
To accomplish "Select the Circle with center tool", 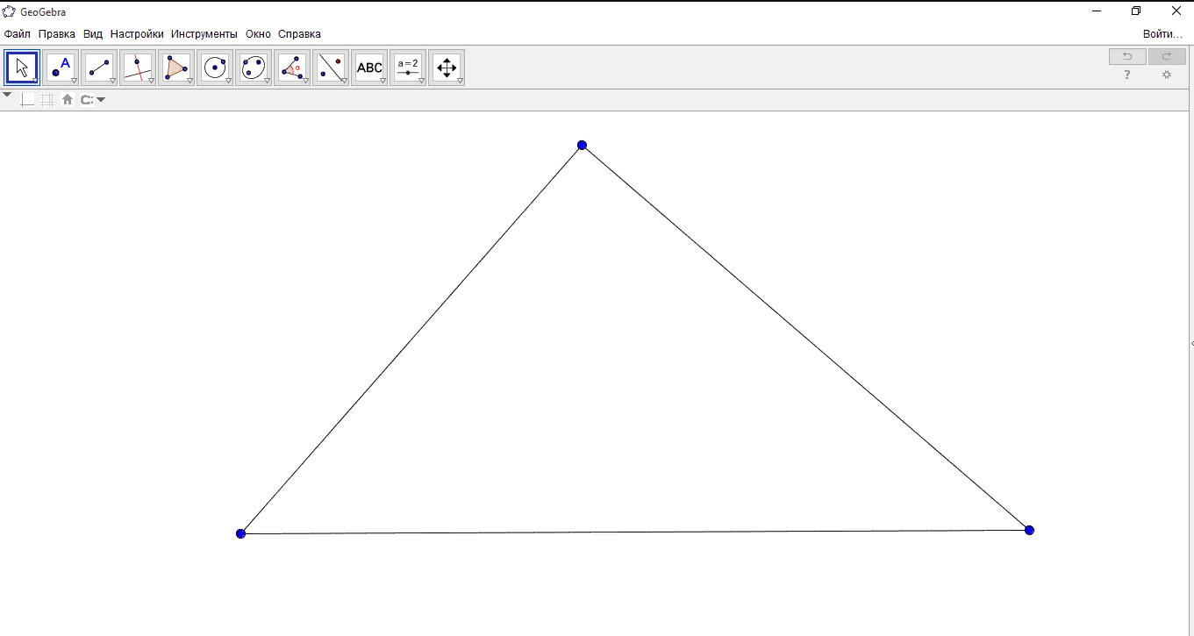I will click(215, 68).
